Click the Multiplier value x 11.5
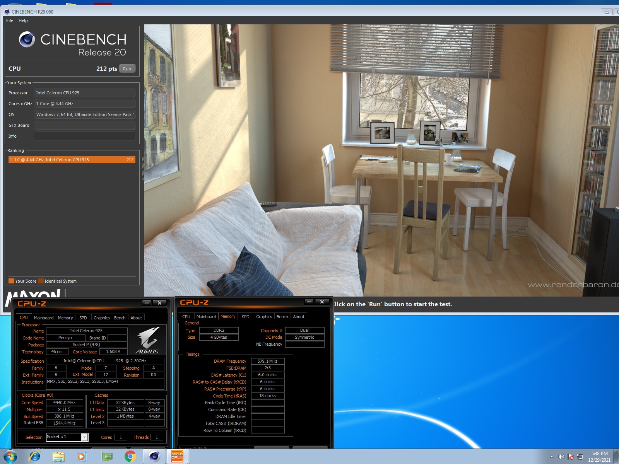Image resolution: width=619 pixels, height=464 pixels. tap(65, 409)
